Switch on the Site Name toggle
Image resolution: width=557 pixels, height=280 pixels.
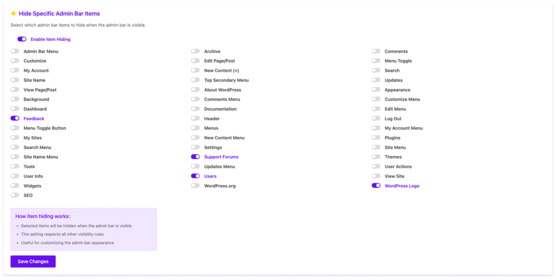(15, 80)
